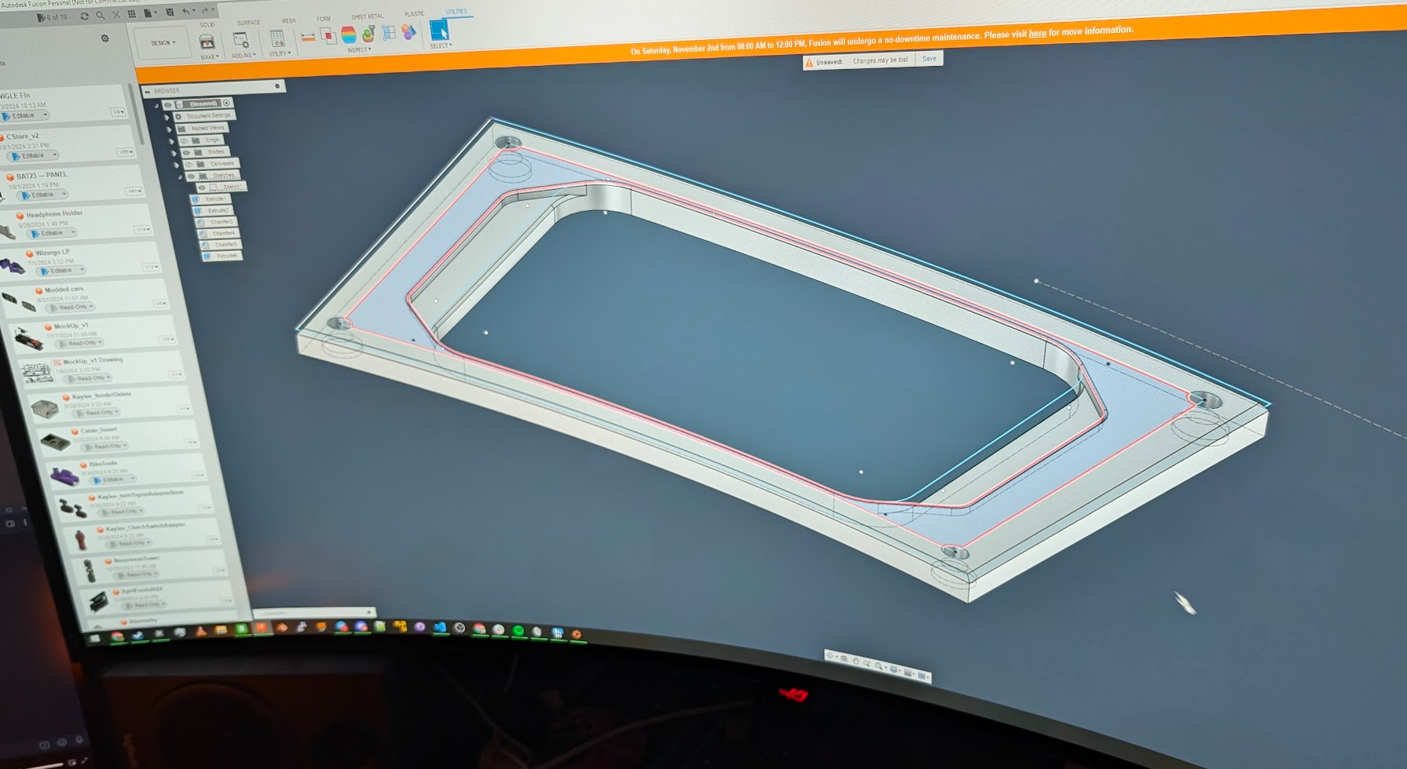
Task: Switch to the FORM tab
Action: [x=324, y=19]
